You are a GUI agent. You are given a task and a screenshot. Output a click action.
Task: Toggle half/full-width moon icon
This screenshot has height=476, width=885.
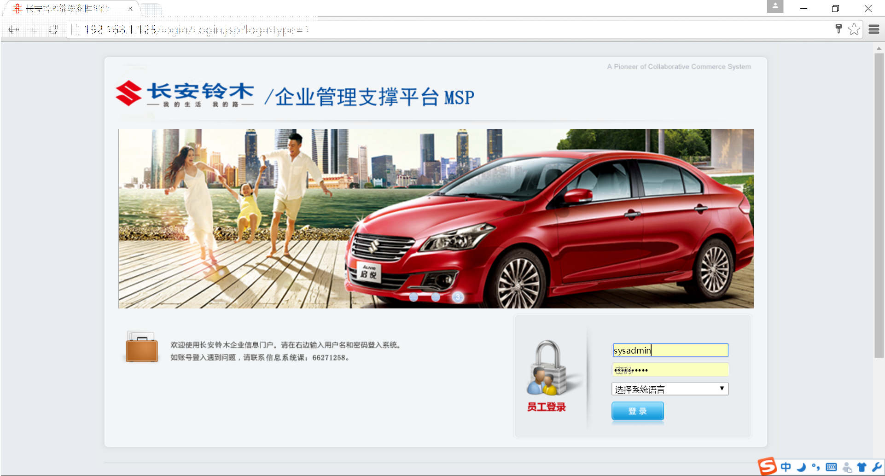pyautogui.click(x=801, y=467)
